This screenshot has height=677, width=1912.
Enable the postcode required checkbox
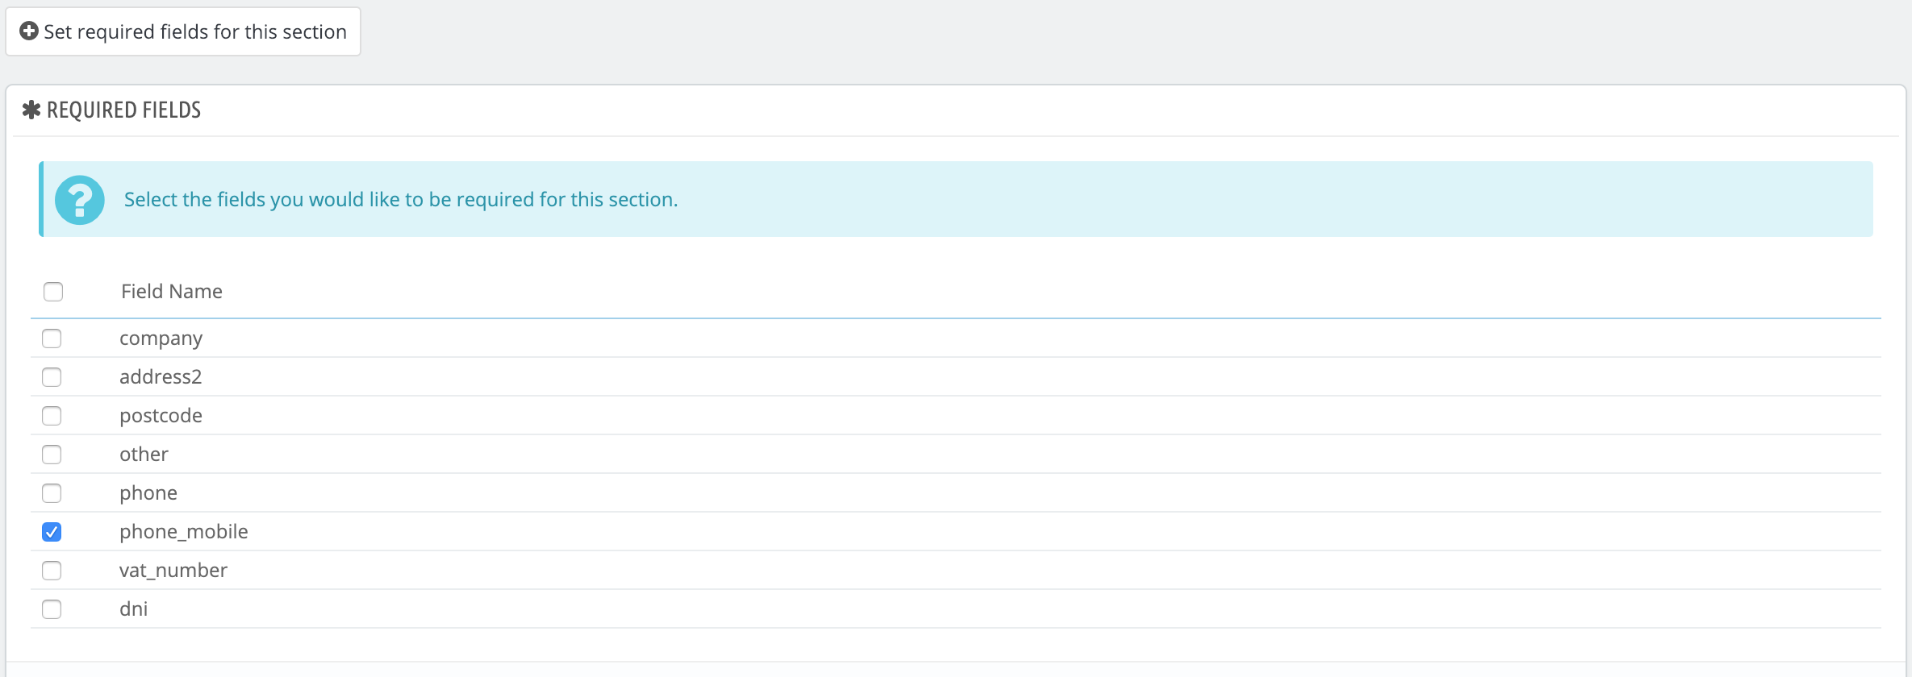(x=52, y=416)
